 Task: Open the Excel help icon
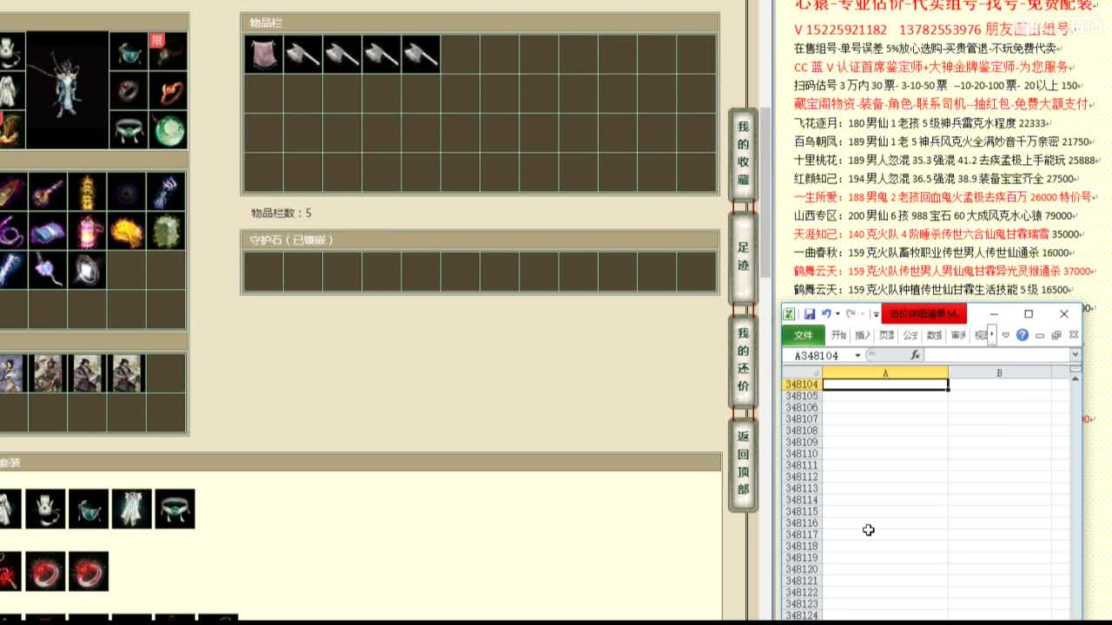pyautogui.click(x=1023, y=335)
